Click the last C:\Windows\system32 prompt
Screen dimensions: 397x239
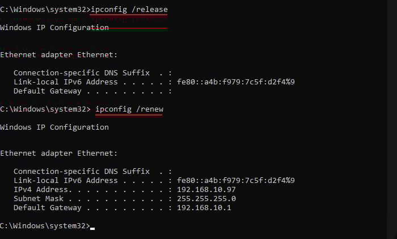[45, 225]
